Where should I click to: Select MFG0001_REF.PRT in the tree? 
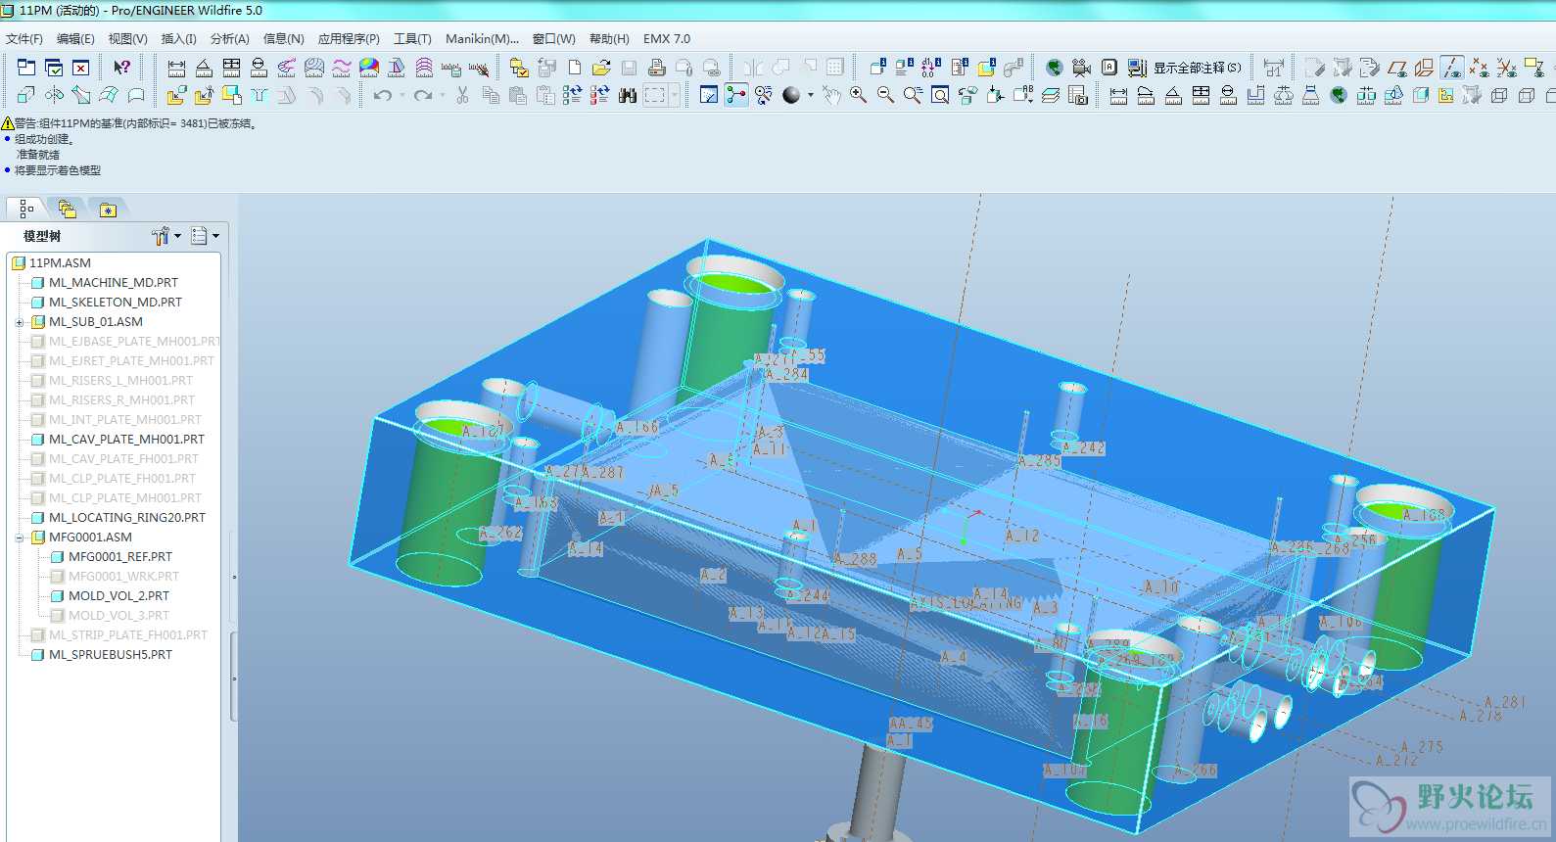point(119,557)
